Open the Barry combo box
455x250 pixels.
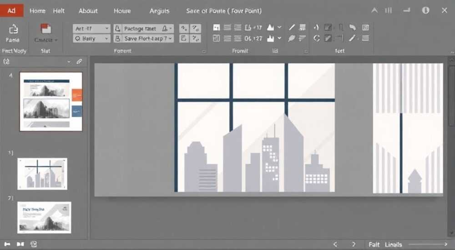click(x=91, y=38)
